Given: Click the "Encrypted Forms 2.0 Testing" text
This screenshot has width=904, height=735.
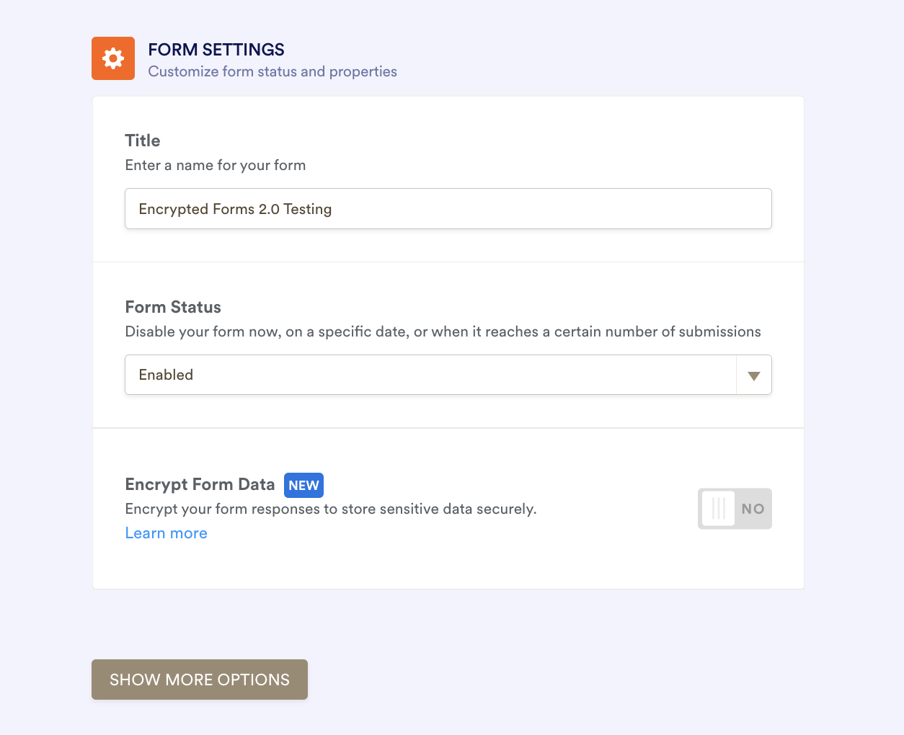Looking at the screenshot, I should (235, 209).
